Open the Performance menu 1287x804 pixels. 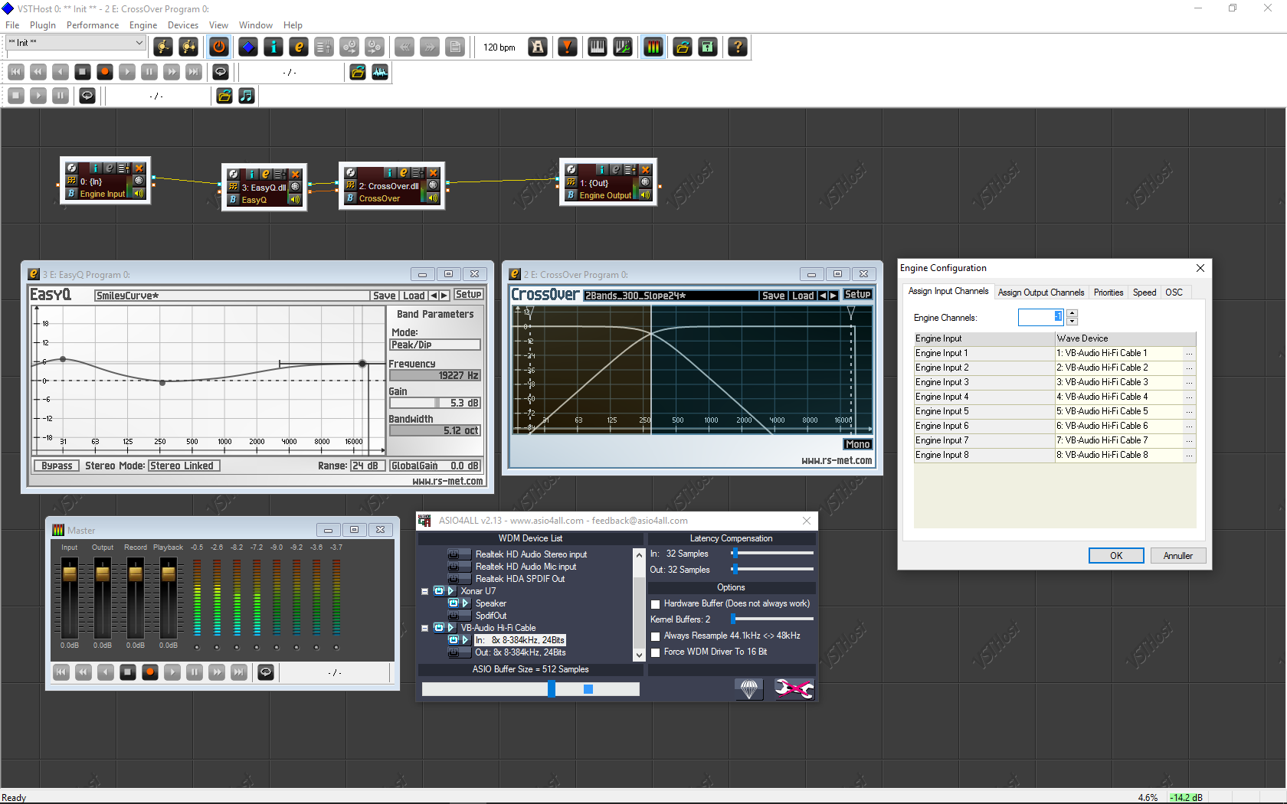[x=93, y=25]
